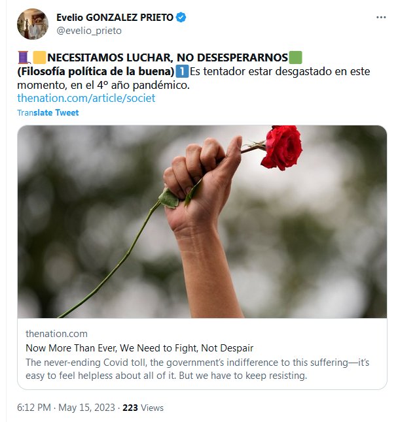Click 'NECESITAMOS LUCHAR, NO DESESPERARNOS' bold text
Screen dimensions: 398x422
pyautogui.click(x=167, y=57)
